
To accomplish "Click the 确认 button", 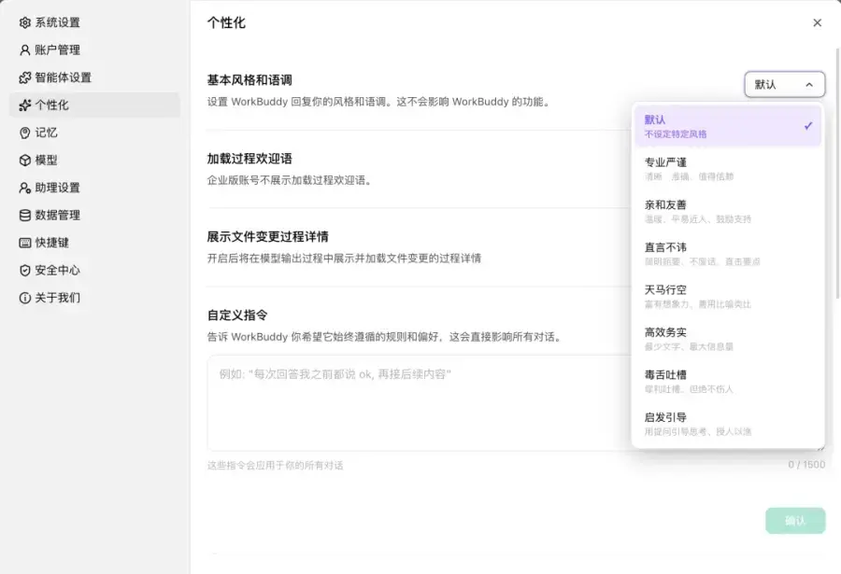I will point(795,521).
